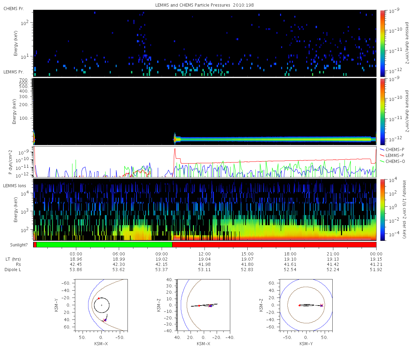The image size is (418, 348).
Task: Click the LEMMS-P pressure spike near 10:00
Action: (175, 153)
